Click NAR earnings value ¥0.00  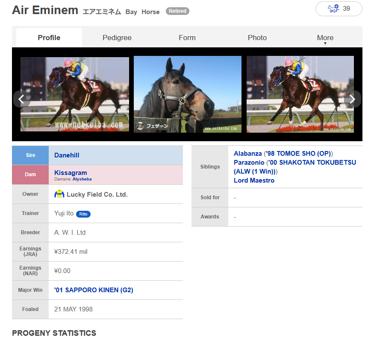(x=62, y=271)
